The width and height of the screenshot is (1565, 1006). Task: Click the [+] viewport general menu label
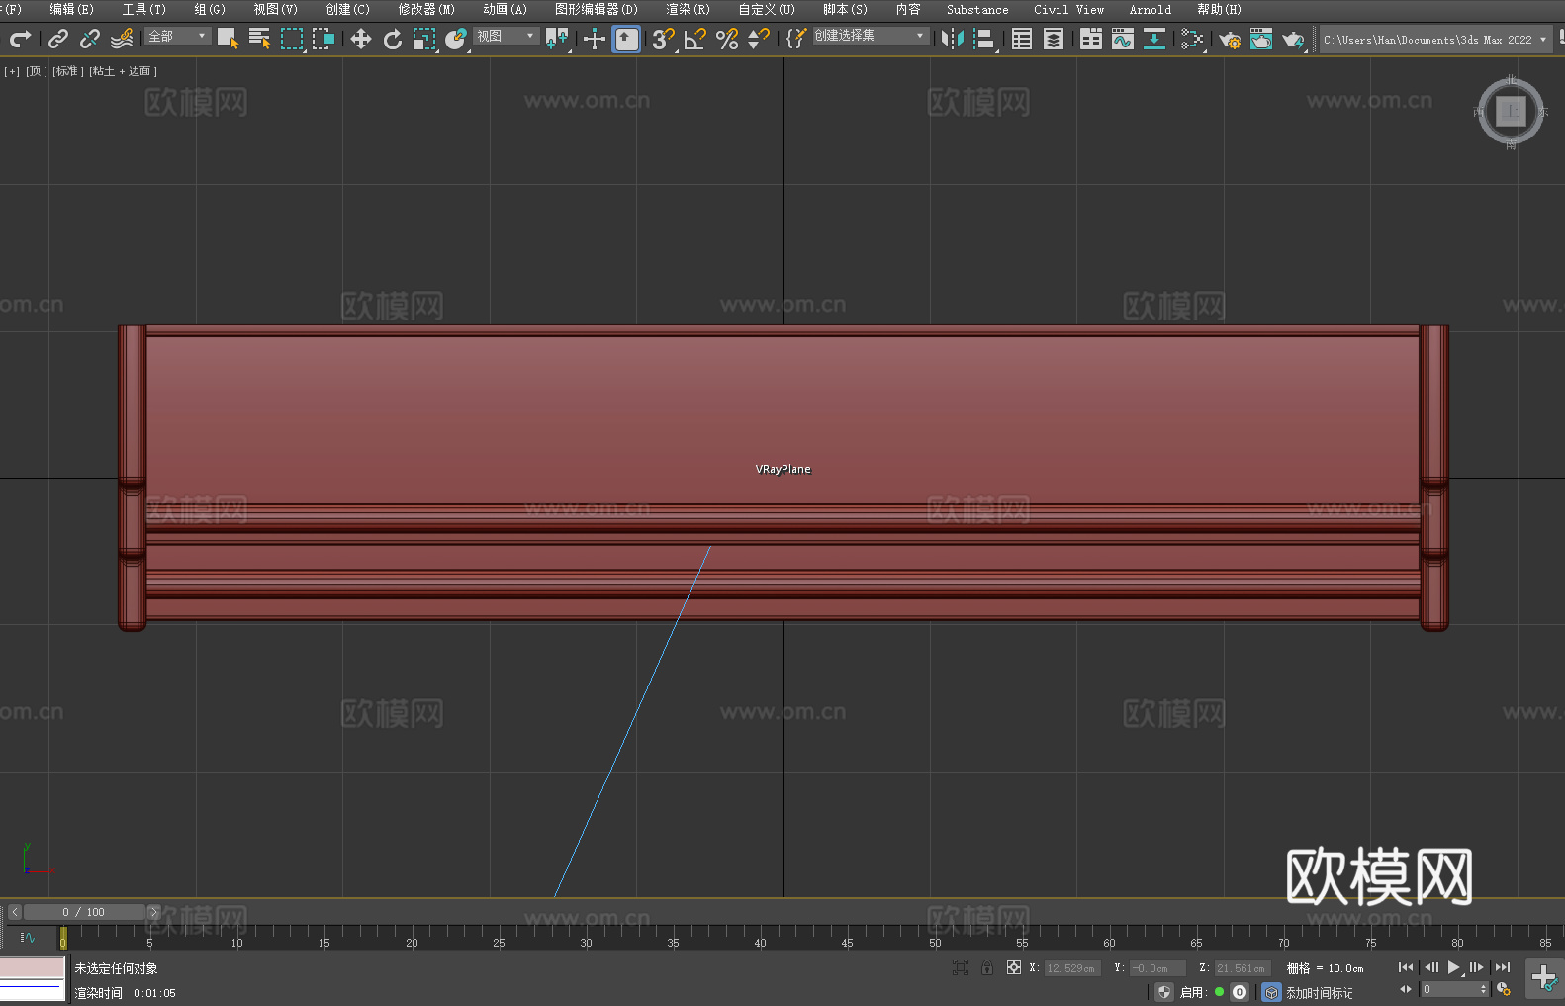point(12,71)
